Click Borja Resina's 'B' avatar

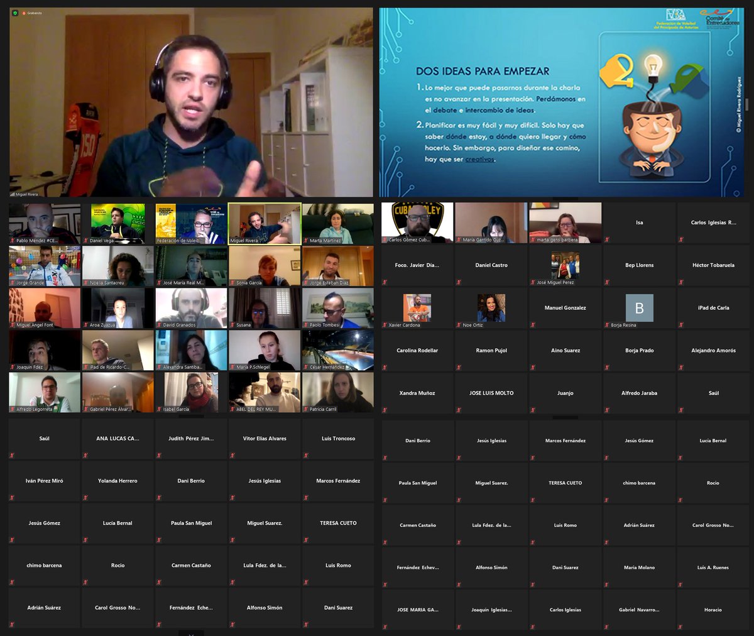640,308
